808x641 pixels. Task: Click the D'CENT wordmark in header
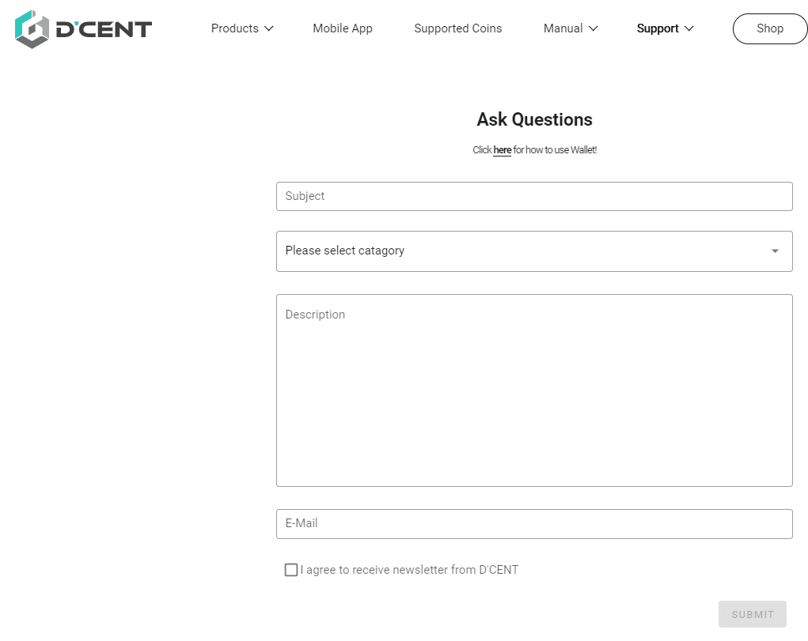coord(104,29)
